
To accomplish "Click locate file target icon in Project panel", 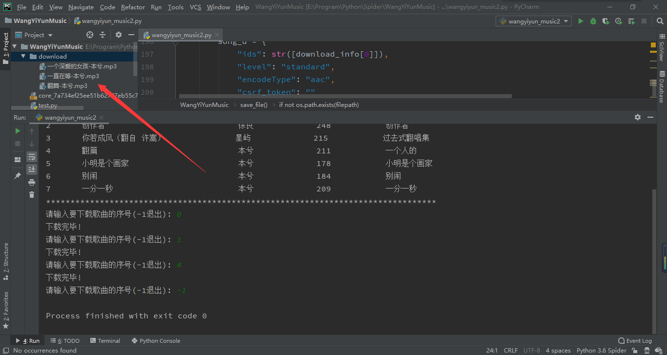I will click(x=90, y=35).
